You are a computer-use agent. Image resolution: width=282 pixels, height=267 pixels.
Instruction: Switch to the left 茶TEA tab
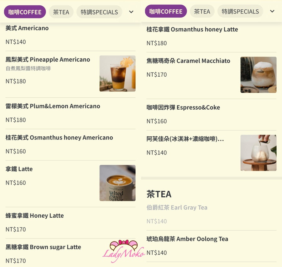point(61,12)
